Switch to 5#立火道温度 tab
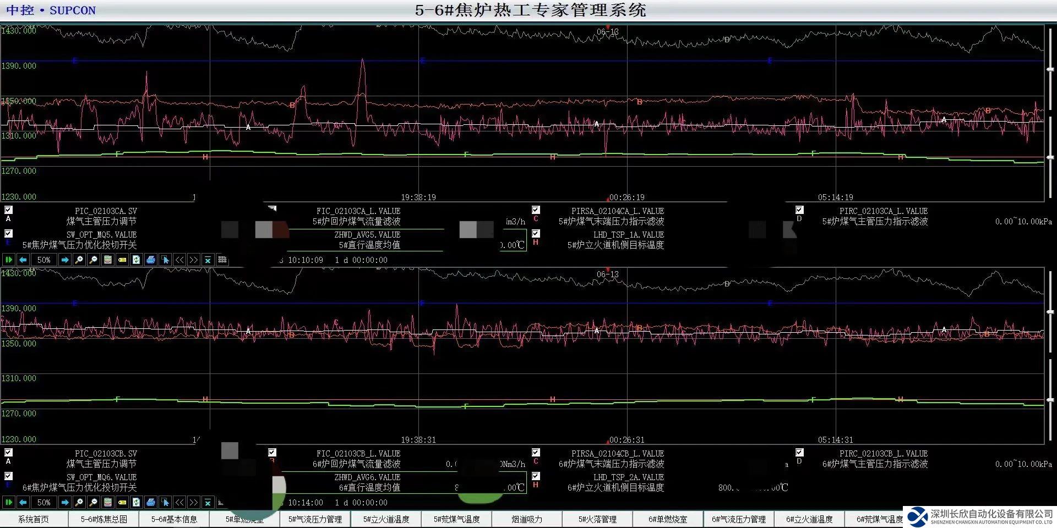The height and width of the screenshot is (528, 1057). (x=386, y=519)
